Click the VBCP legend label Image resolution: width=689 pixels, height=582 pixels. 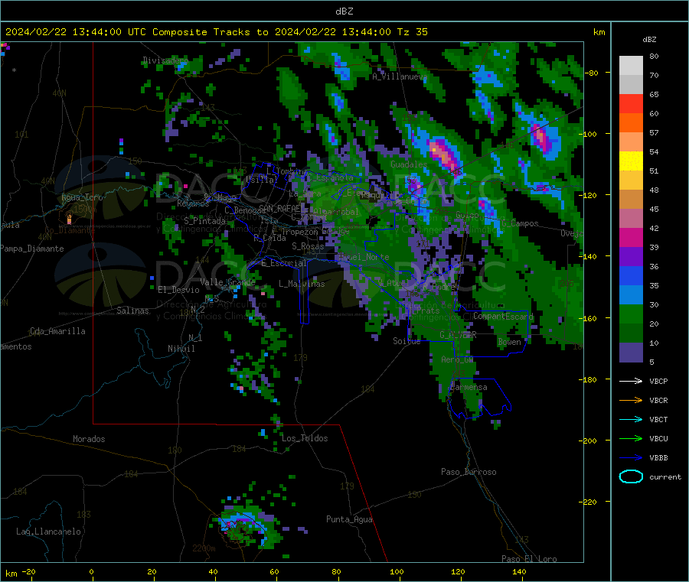658,381
